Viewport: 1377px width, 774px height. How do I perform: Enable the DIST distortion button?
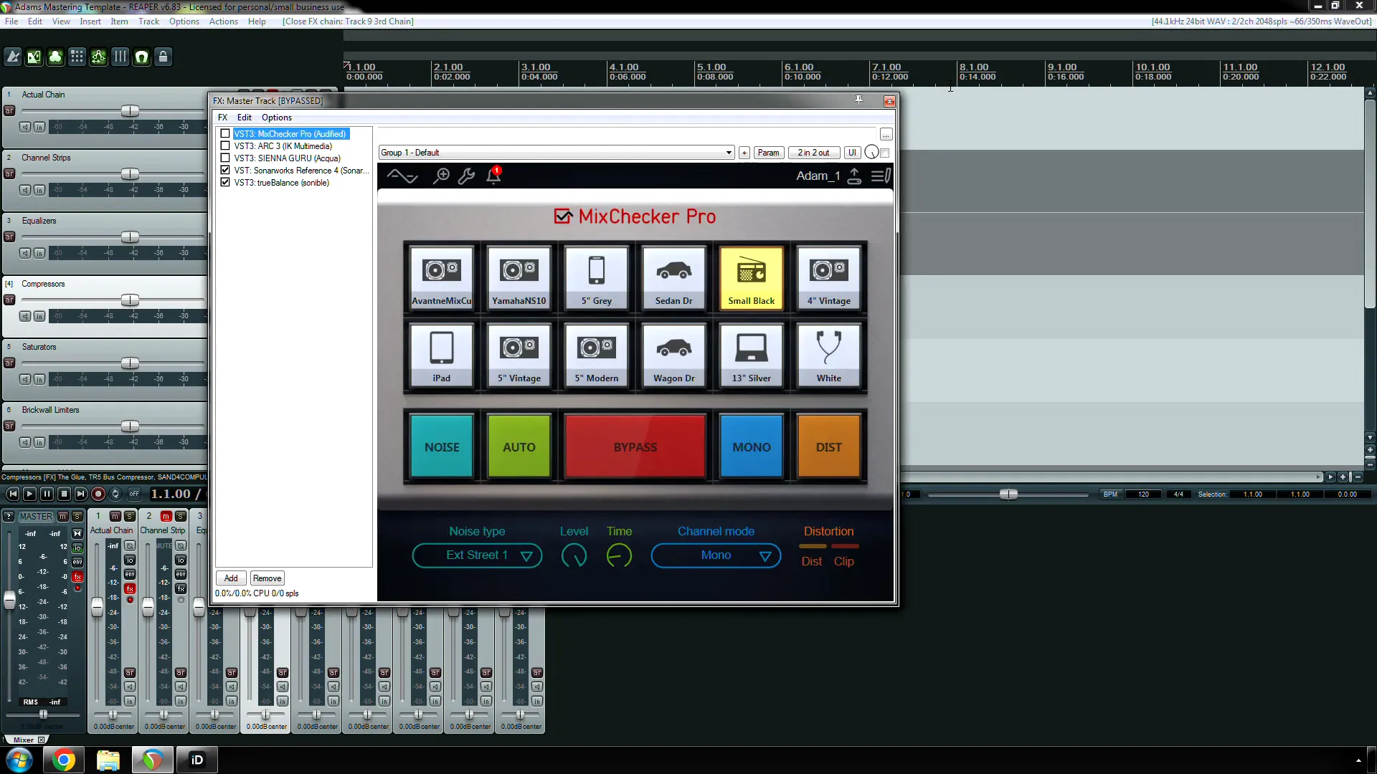pos(828,446)
